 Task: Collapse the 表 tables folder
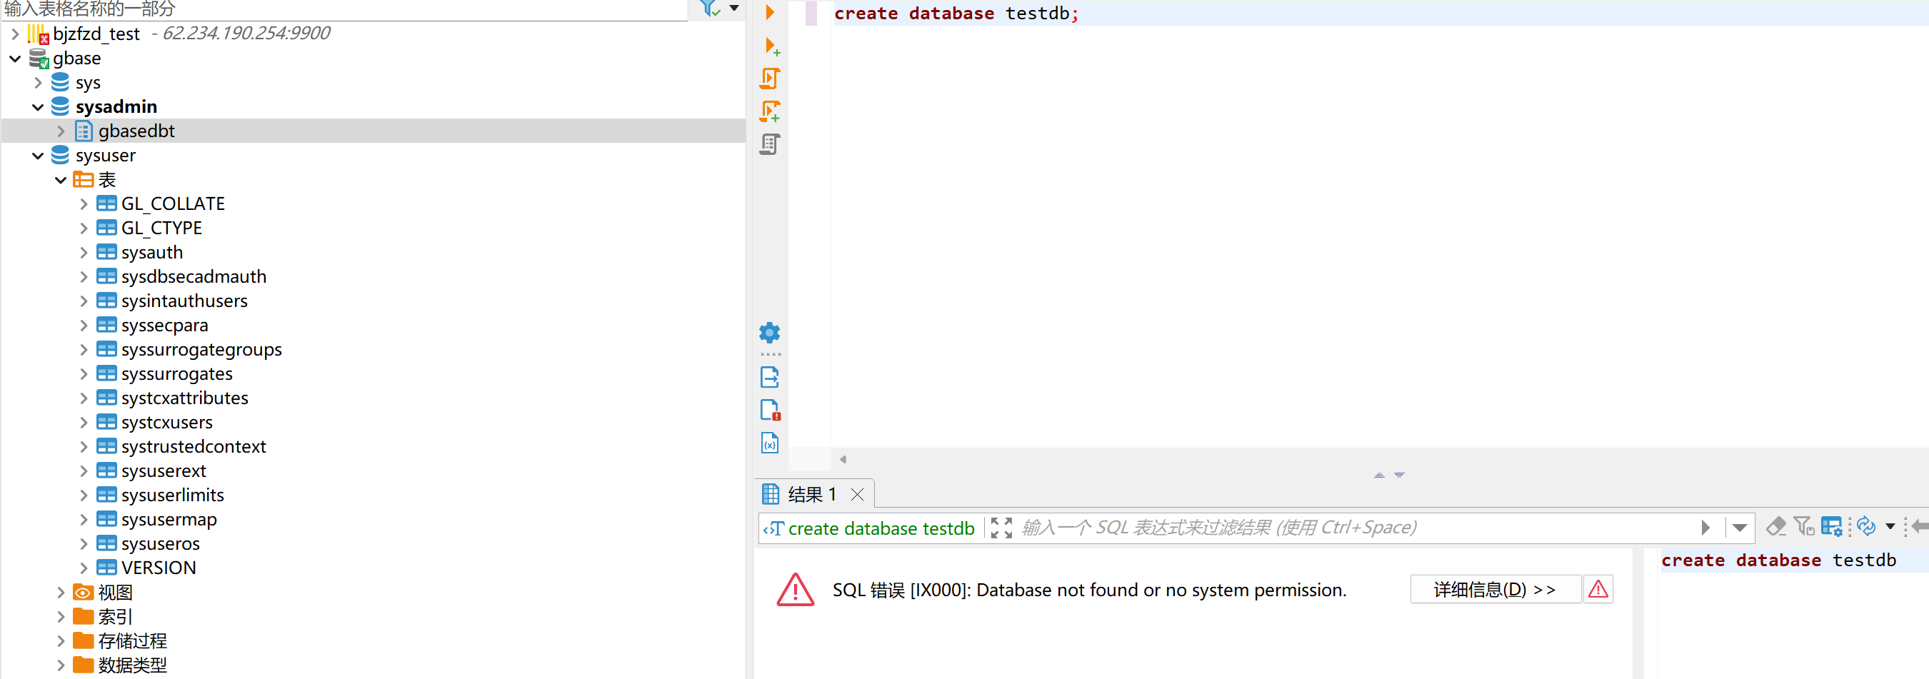pyautogui.click(x=61, y=180)
